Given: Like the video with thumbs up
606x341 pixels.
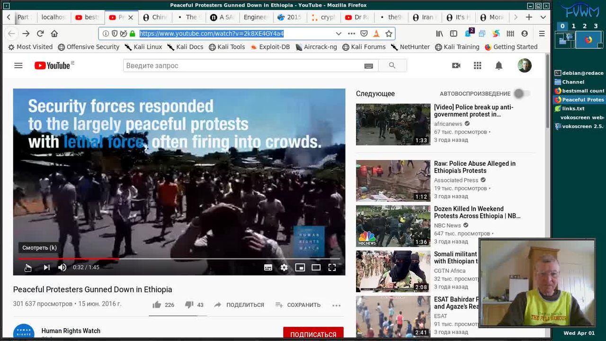Looking at the screenshot, I should (x=157, y=305).
